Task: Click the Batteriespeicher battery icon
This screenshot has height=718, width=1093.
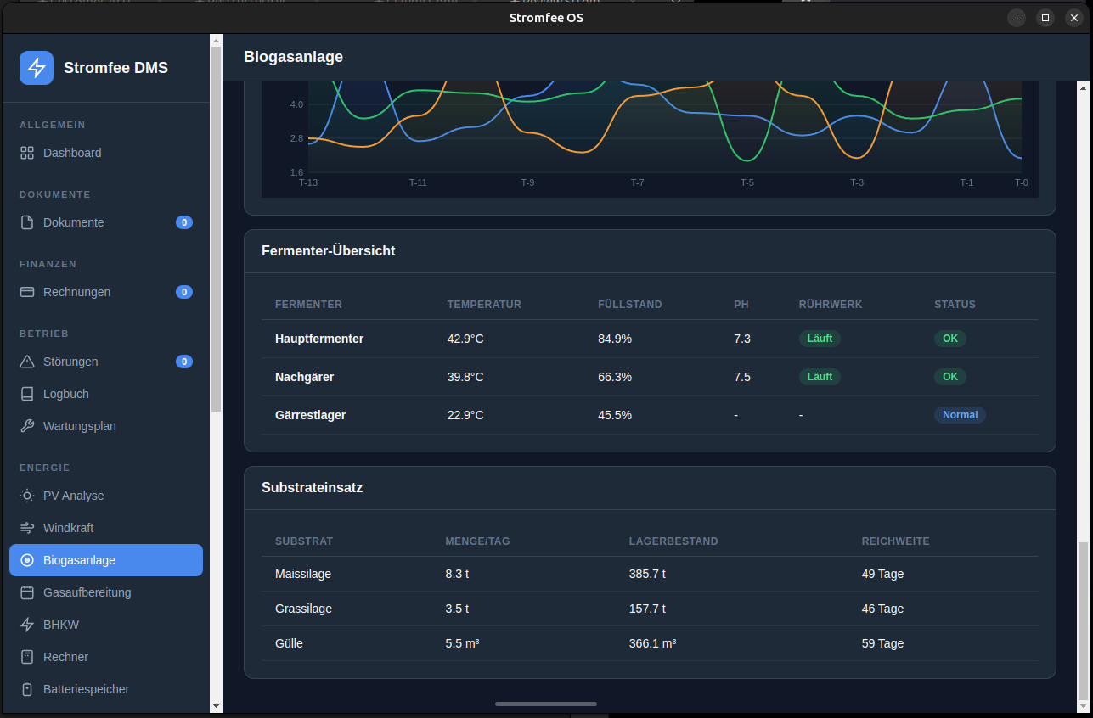Action: pos(27,689)
